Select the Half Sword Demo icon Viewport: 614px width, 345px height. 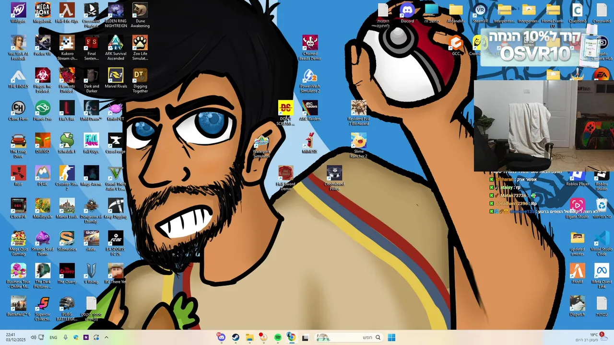tap(285, 178)
